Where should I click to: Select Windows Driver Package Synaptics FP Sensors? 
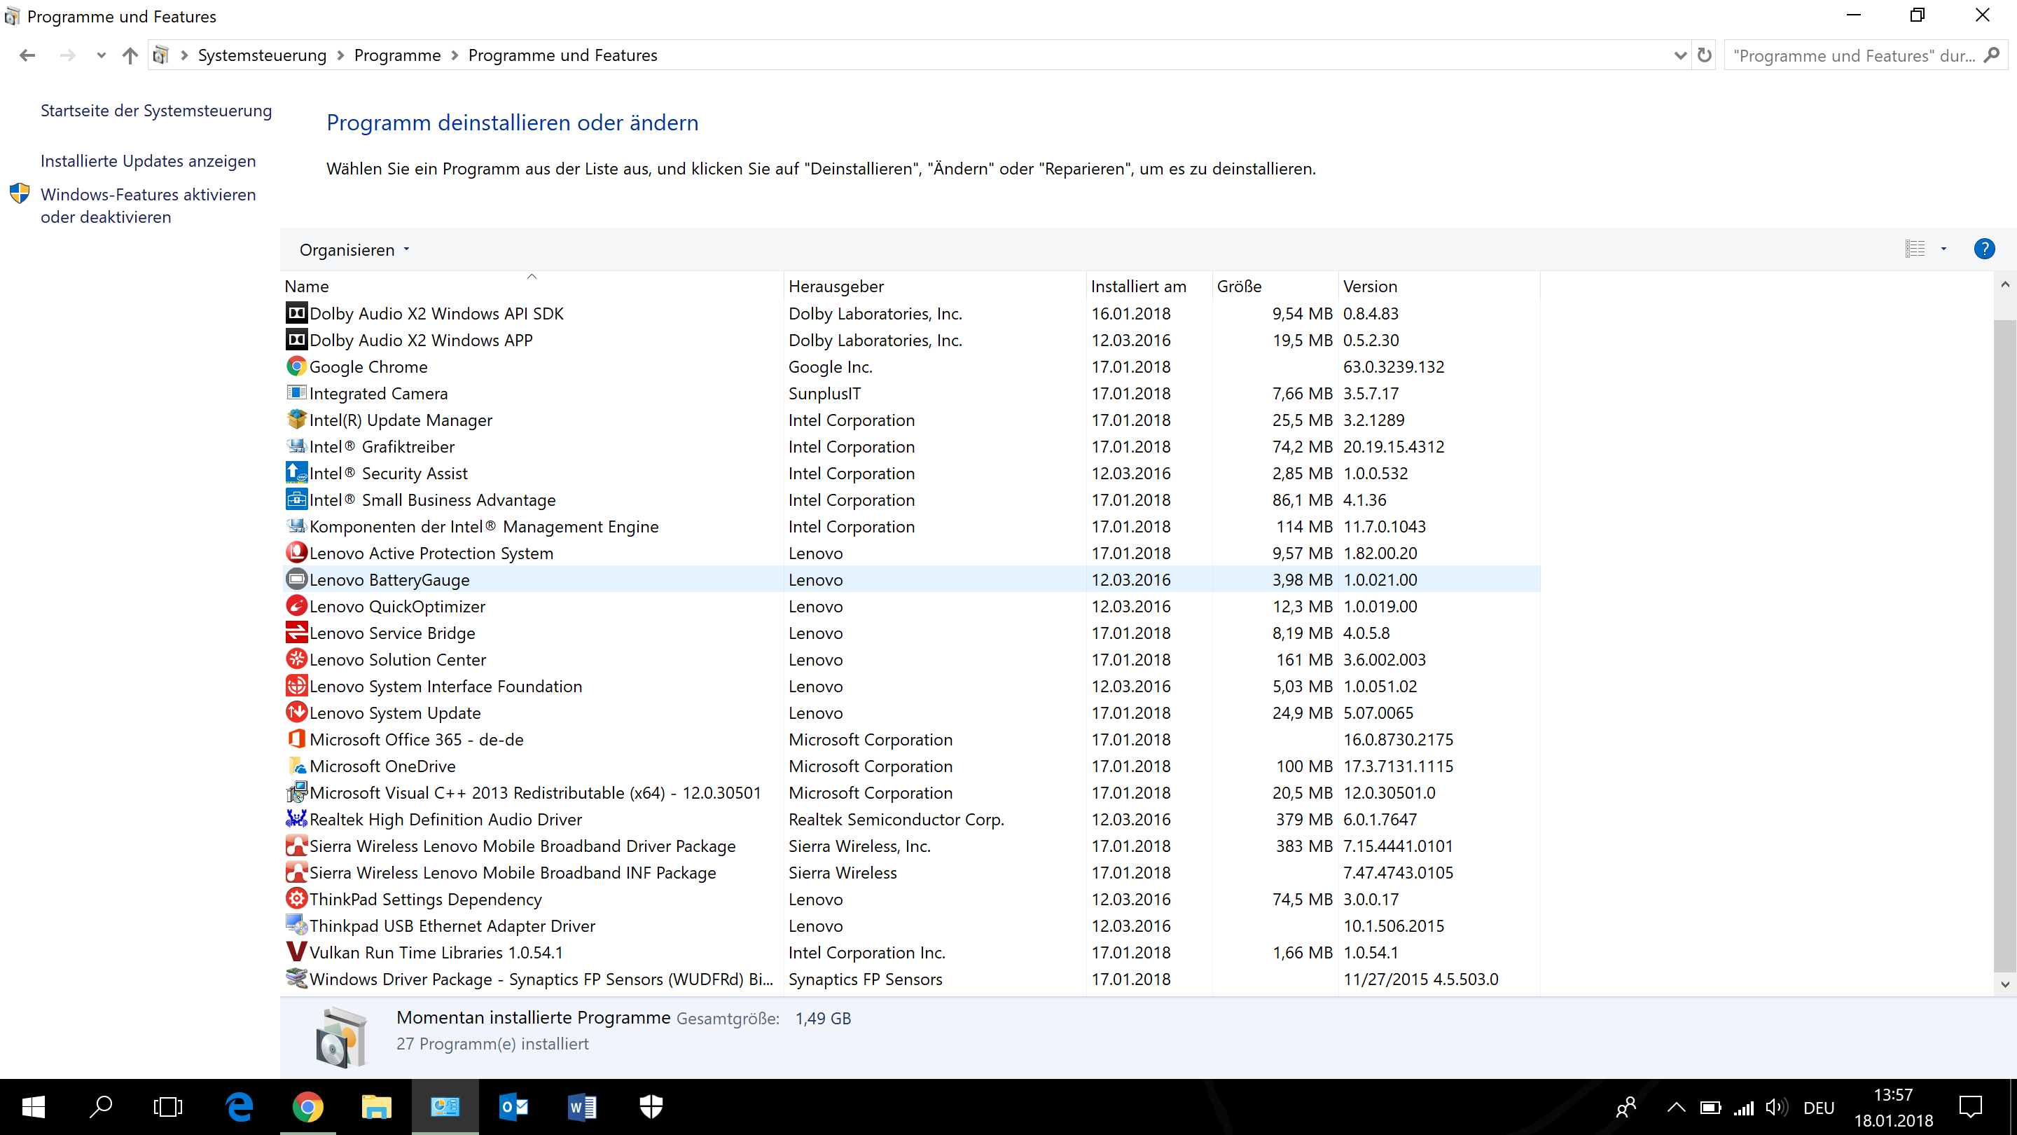(x=910, y=979)
